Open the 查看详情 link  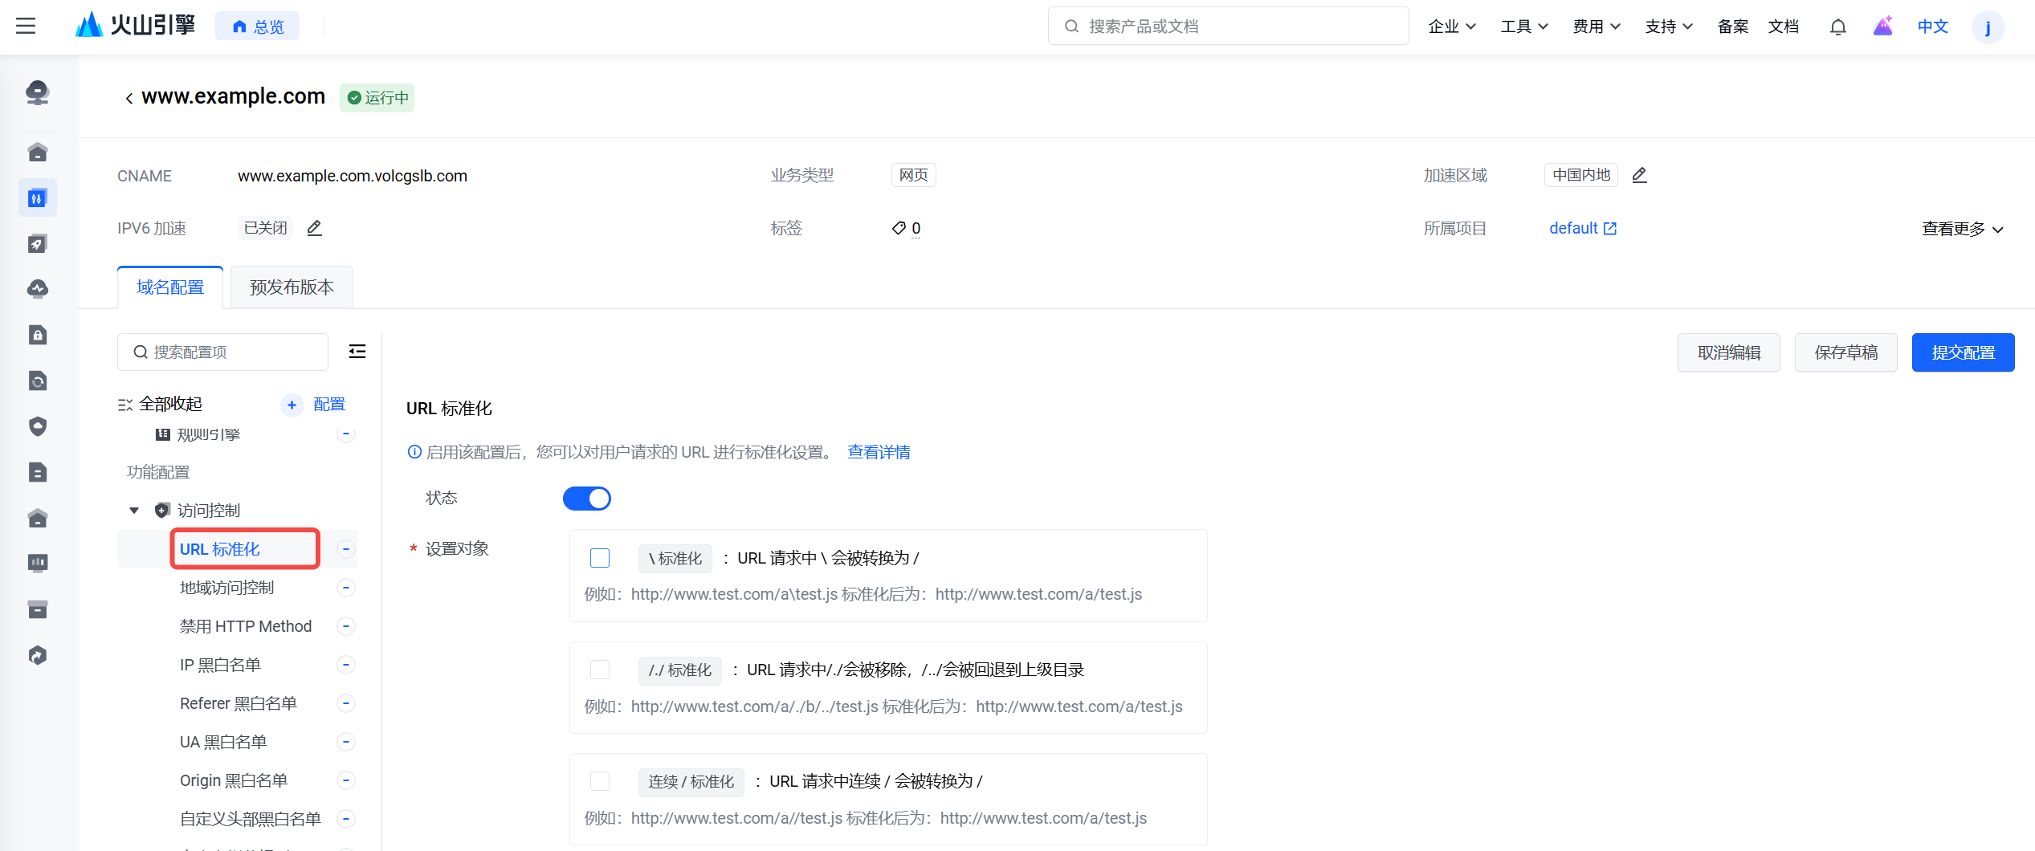(x=879, y=452)
